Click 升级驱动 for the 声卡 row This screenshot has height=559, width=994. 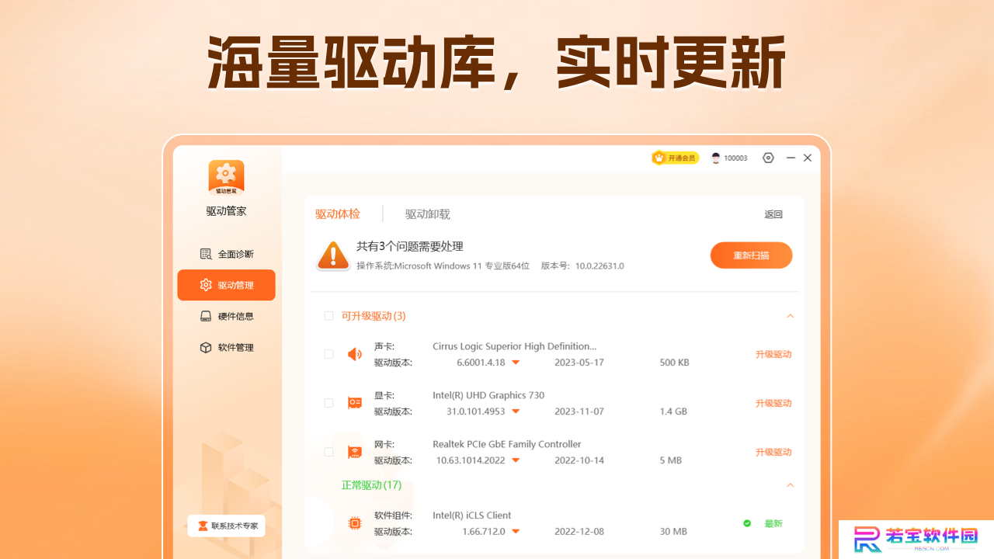tap(773, 354)
